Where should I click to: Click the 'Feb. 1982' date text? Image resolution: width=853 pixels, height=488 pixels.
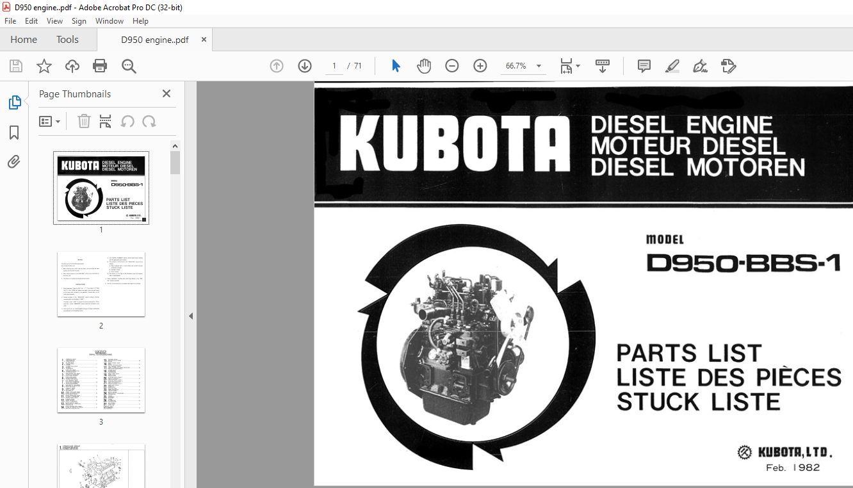793,468
